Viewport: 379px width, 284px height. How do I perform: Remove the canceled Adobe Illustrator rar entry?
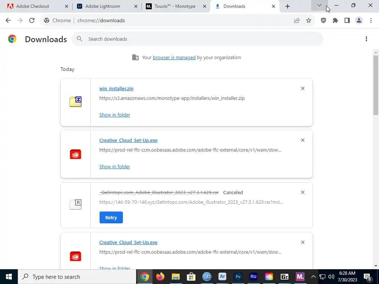tap(303, 192)
